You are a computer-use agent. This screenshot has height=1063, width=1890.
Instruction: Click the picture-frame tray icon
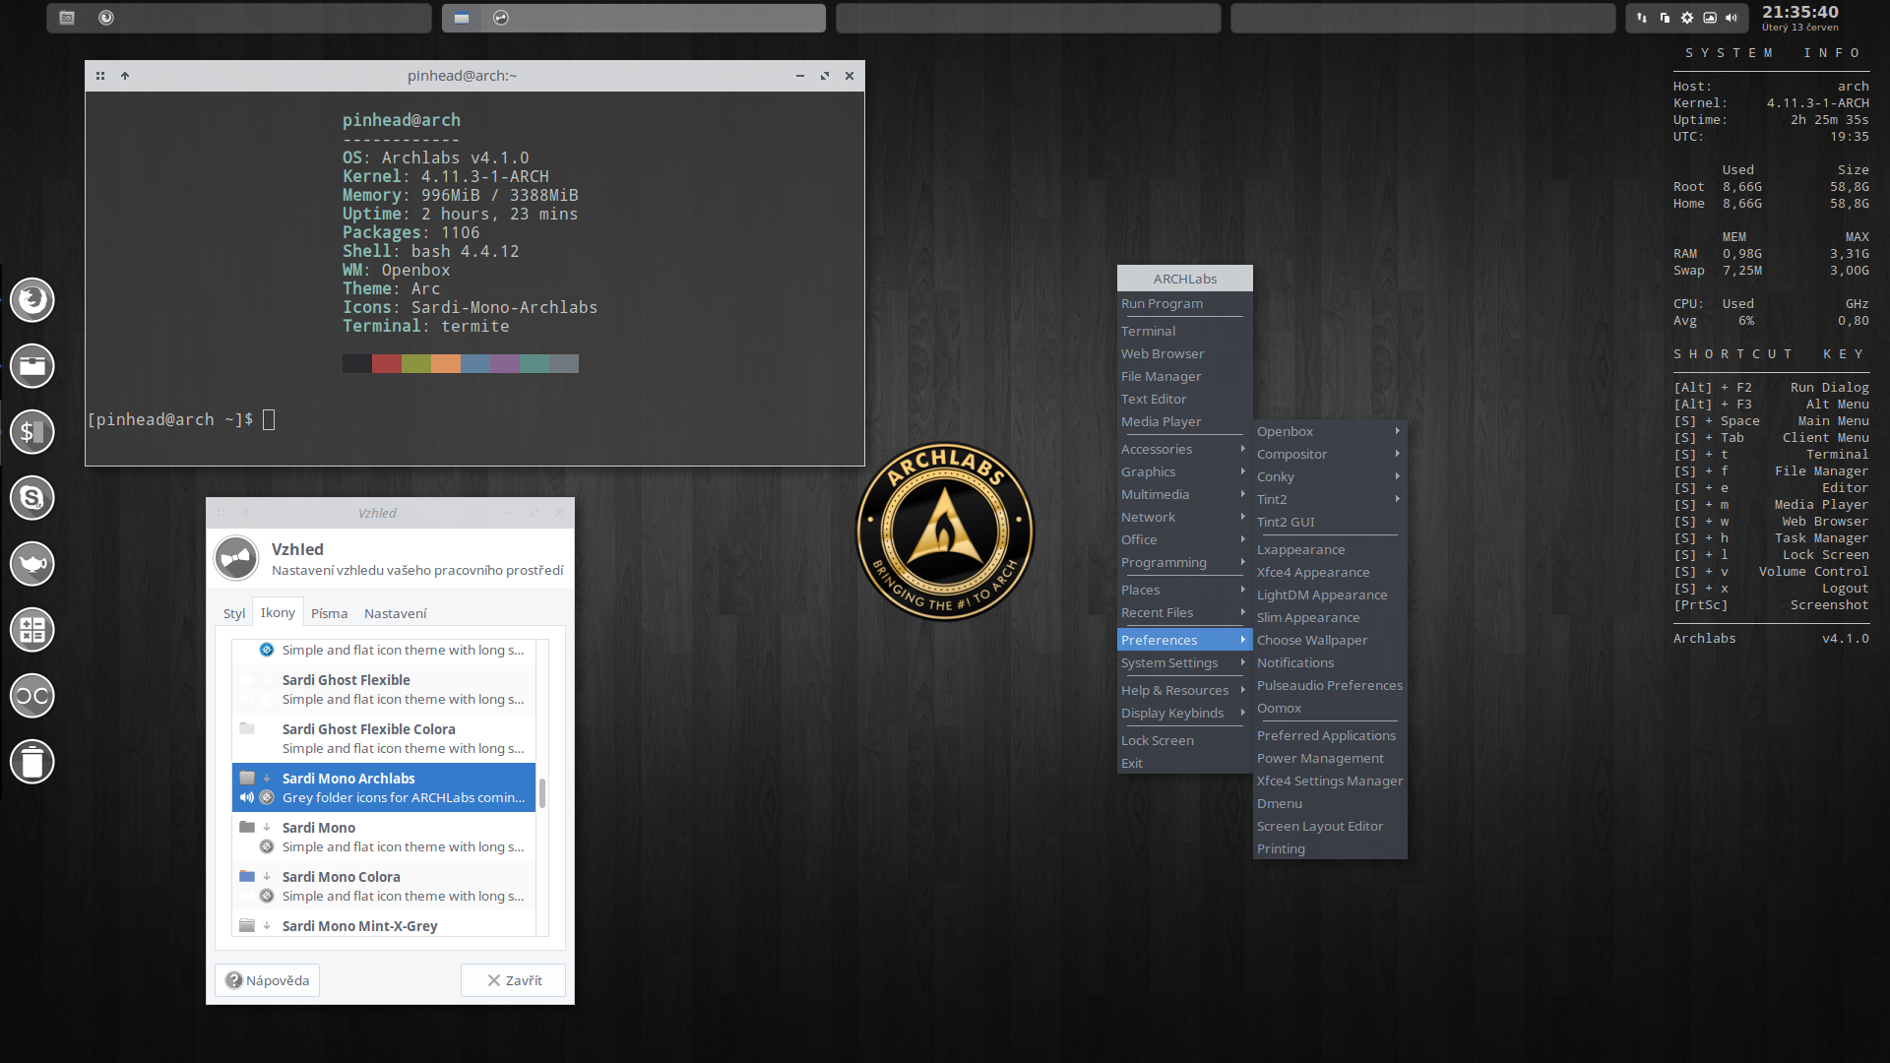[x=1710, y=18]
